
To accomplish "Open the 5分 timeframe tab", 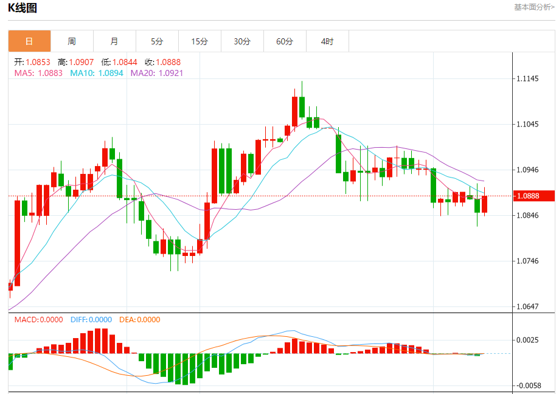I will coord(157,41).
